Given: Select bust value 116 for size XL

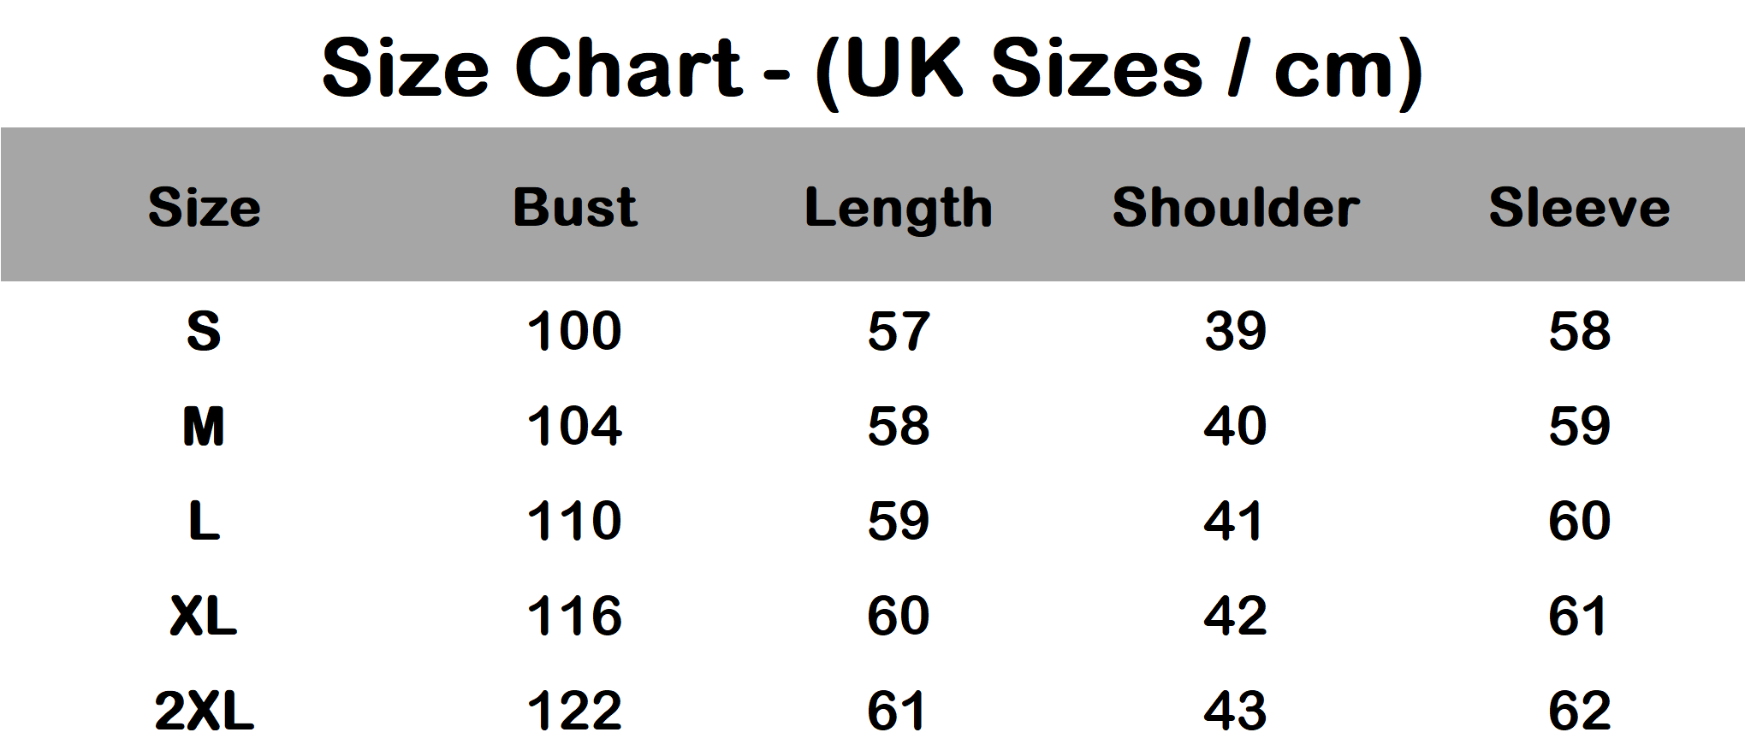Looking at the screenshot, I should 574,616.
